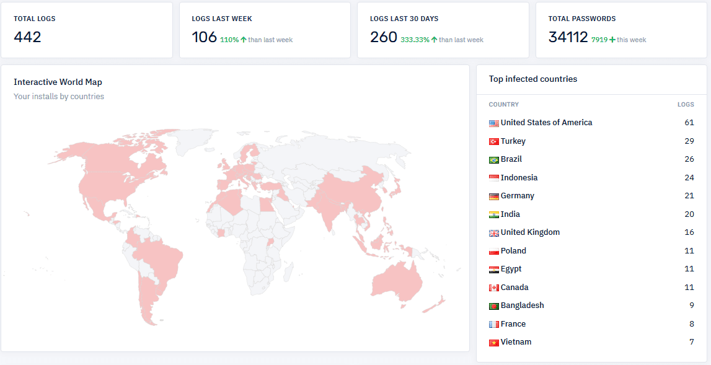The image size is (711, 365).
Task: Click the Total Logs count 442
Action: tap(27, 37)
